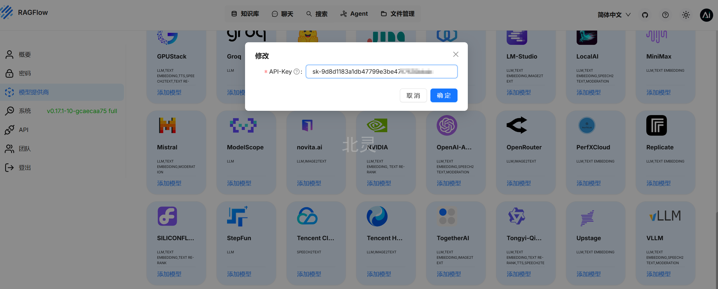Switch to the 文件管理 tab
Screen dimensions: 718x289
pos(398,14)
